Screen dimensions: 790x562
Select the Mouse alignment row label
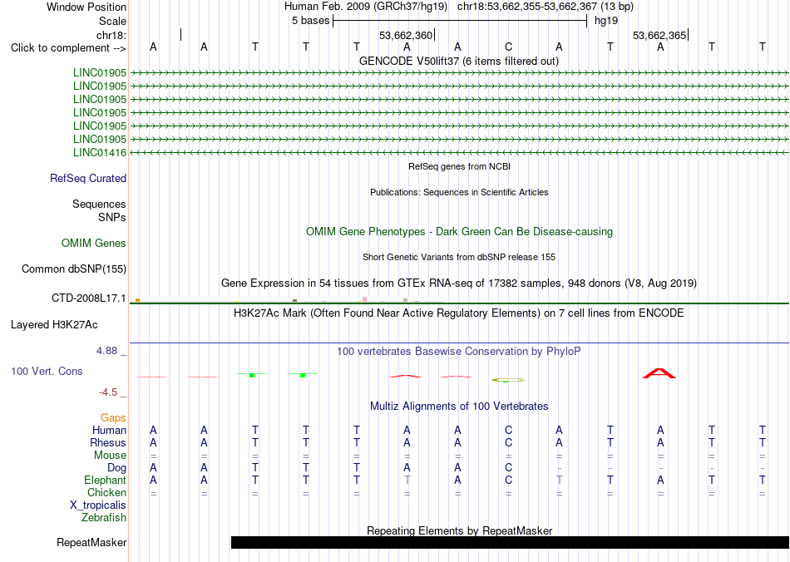(x=110, y=456)
